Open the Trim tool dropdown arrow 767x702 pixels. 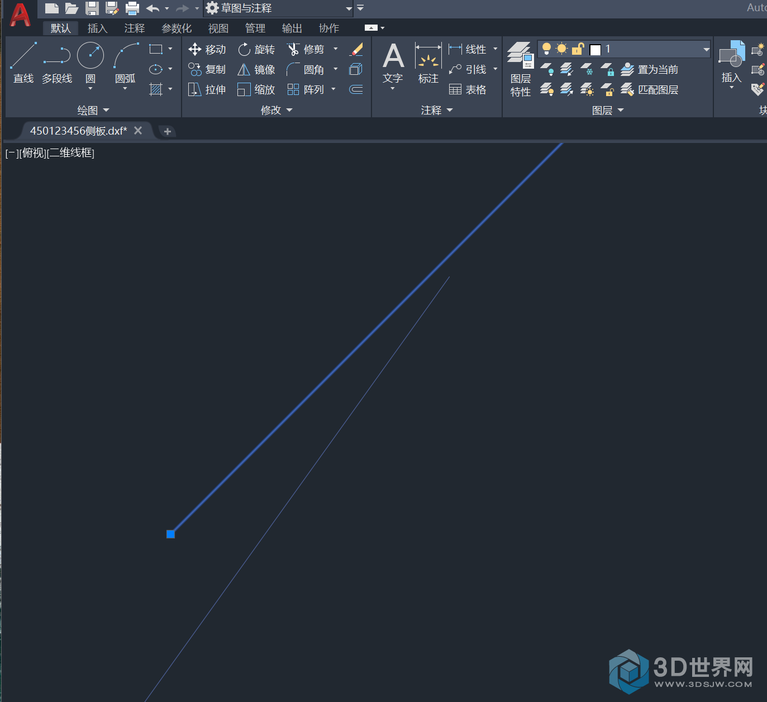(336, 49)
